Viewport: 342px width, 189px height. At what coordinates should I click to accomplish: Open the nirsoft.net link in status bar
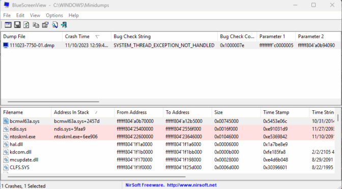click(192, 185)
